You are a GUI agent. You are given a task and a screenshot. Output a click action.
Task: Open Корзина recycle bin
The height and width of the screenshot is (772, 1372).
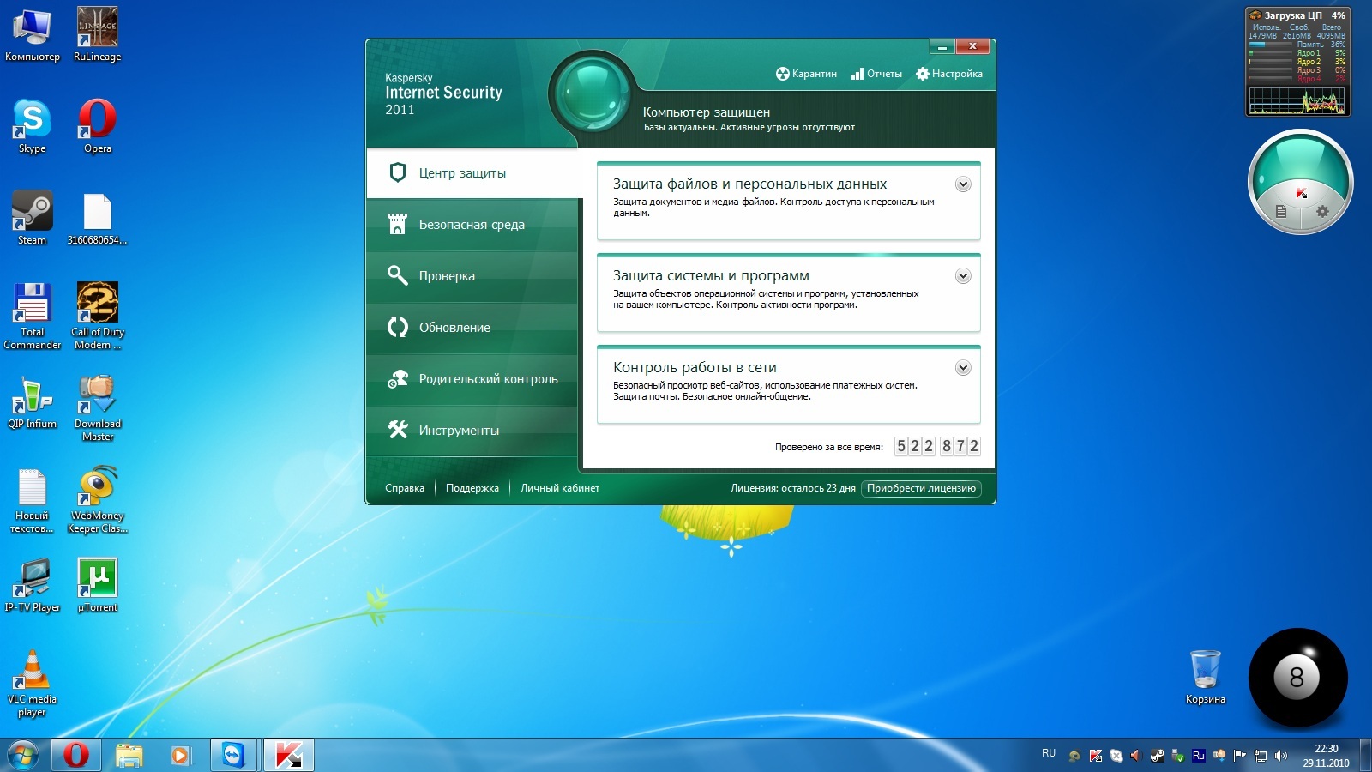pyautogui.click(x=1206, y=677)
